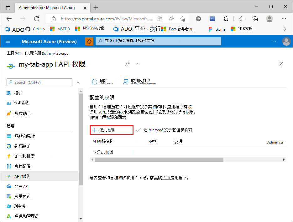Click the 添加权限 button
This screenshot has height=222, width=293.
[111, 130]
